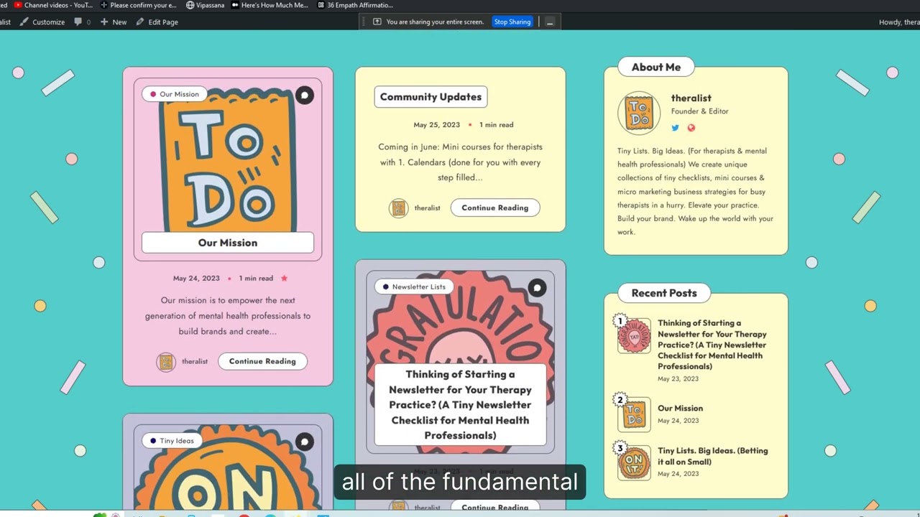Screen dimensions: 920x517
Task: Click the author avatar on Community Updates card
Action: click(398, 208)
